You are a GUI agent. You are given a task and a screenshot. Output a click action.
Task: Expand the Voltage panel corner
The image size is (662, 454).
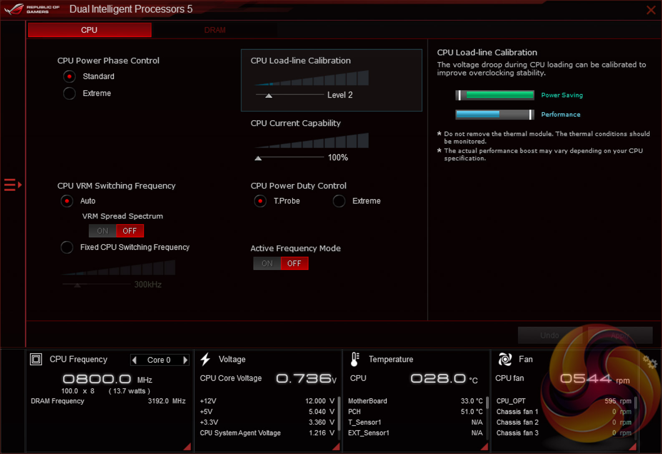pyautogui.click(x=336, y=446)
